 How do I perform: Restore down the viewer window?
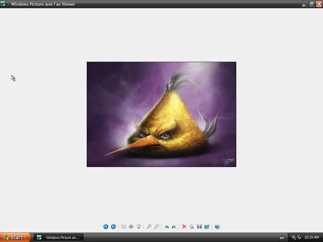311,4
